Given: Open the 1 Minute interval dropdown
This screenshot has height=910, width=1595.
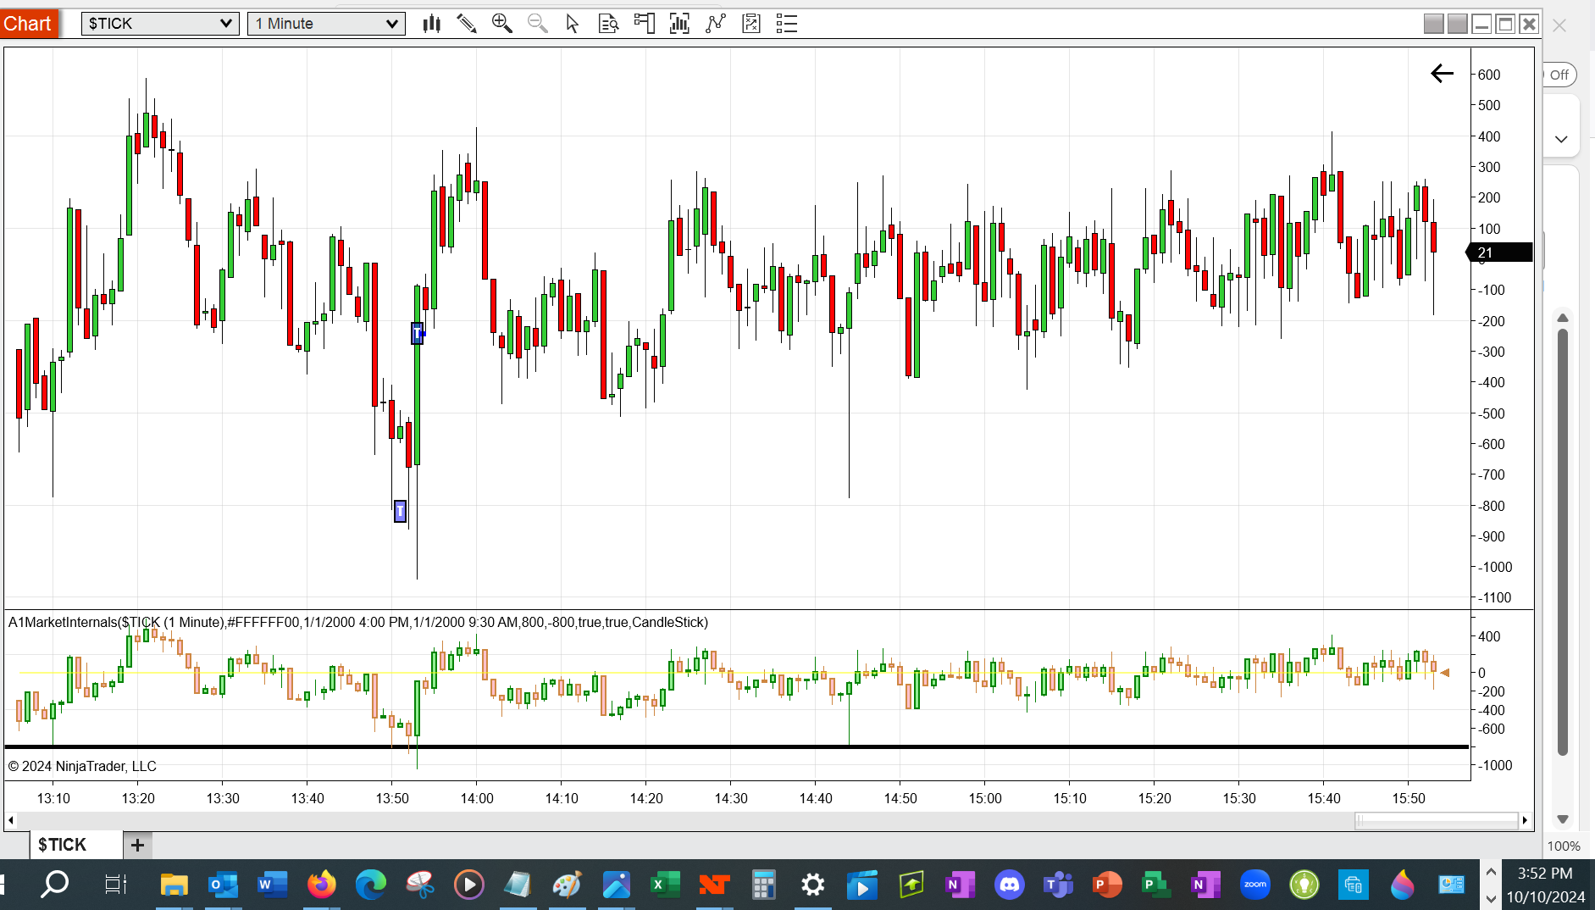Looking at the screenshot, I should (326, 24).
